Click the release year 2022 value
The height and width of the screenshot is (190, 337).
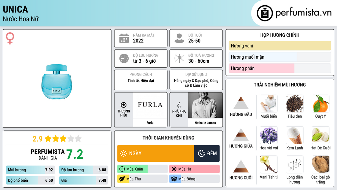pyautogui.click(x=138, y=41)
